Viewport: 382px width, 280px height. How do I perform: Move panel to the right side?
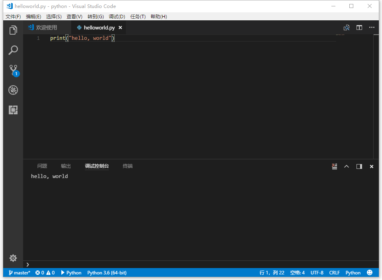[x=359, y=166]
